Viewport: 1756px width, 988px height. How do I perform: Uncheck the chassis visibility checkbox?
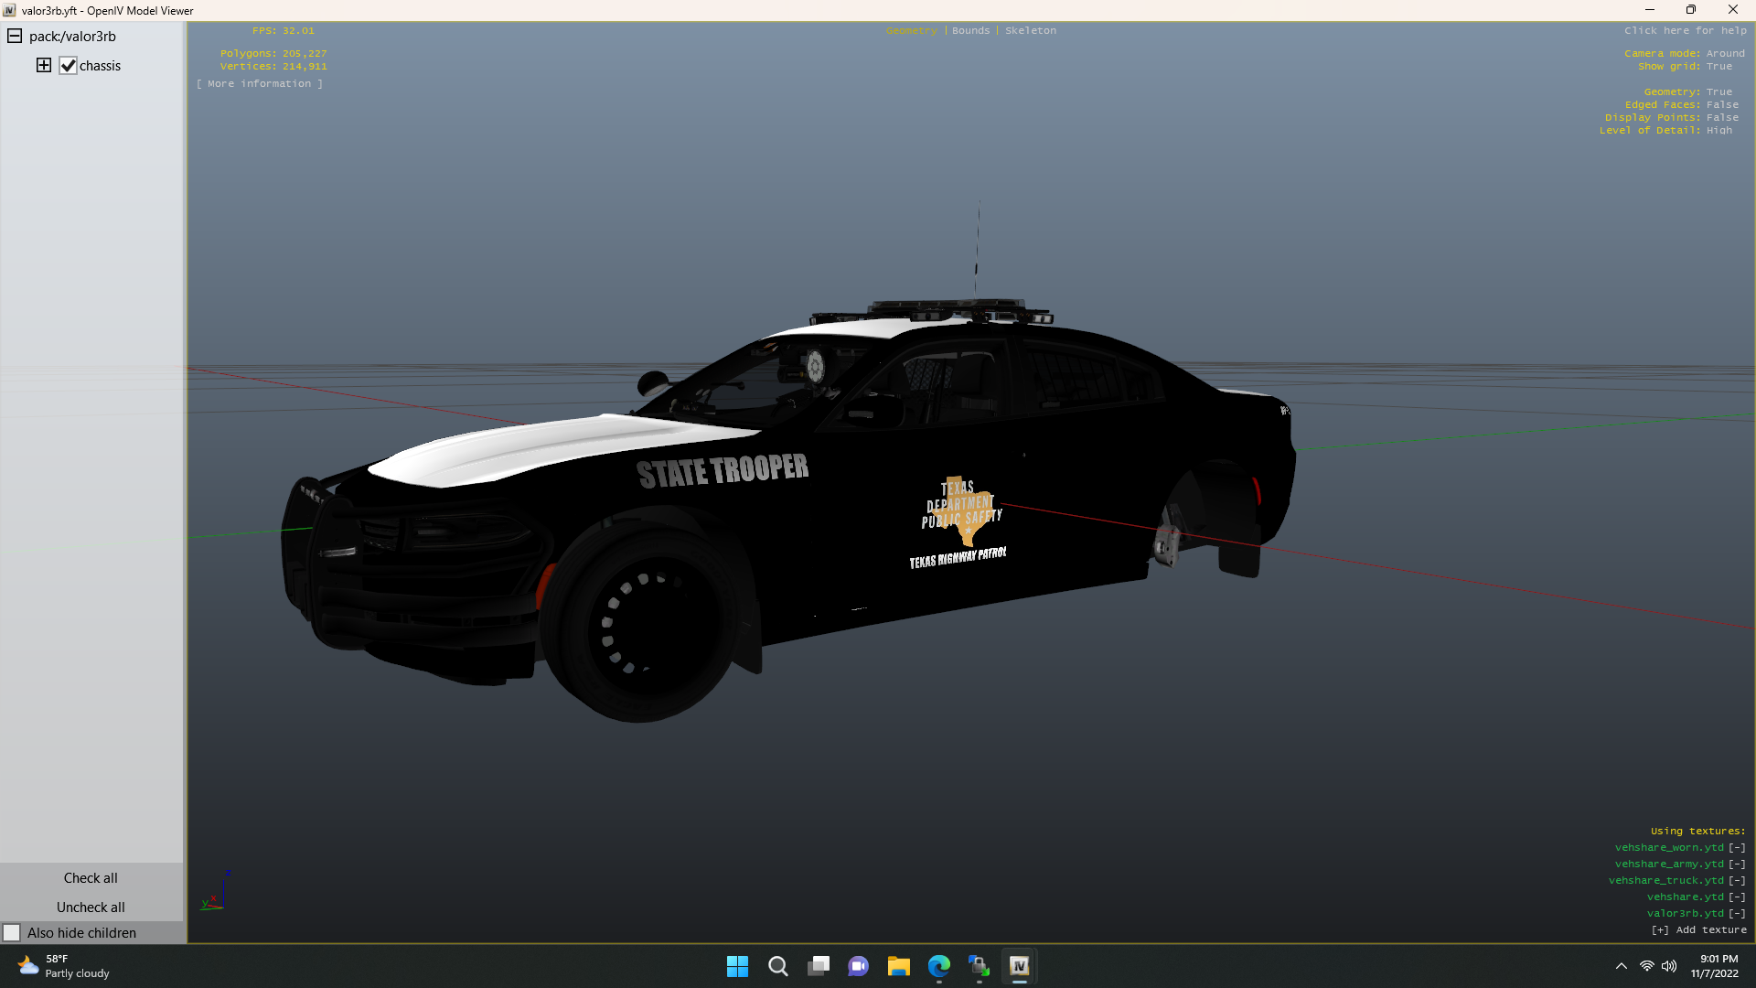[x=69, y=66]
